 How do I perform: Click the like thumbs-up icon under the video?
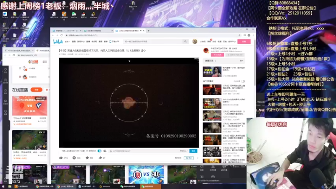pyautogui.click(x=61, y=158)
